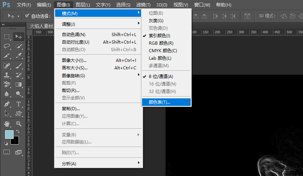Click the light blue foreground color swatch
The height and width of the screenshot is (176, 303).
click(9, 134)
